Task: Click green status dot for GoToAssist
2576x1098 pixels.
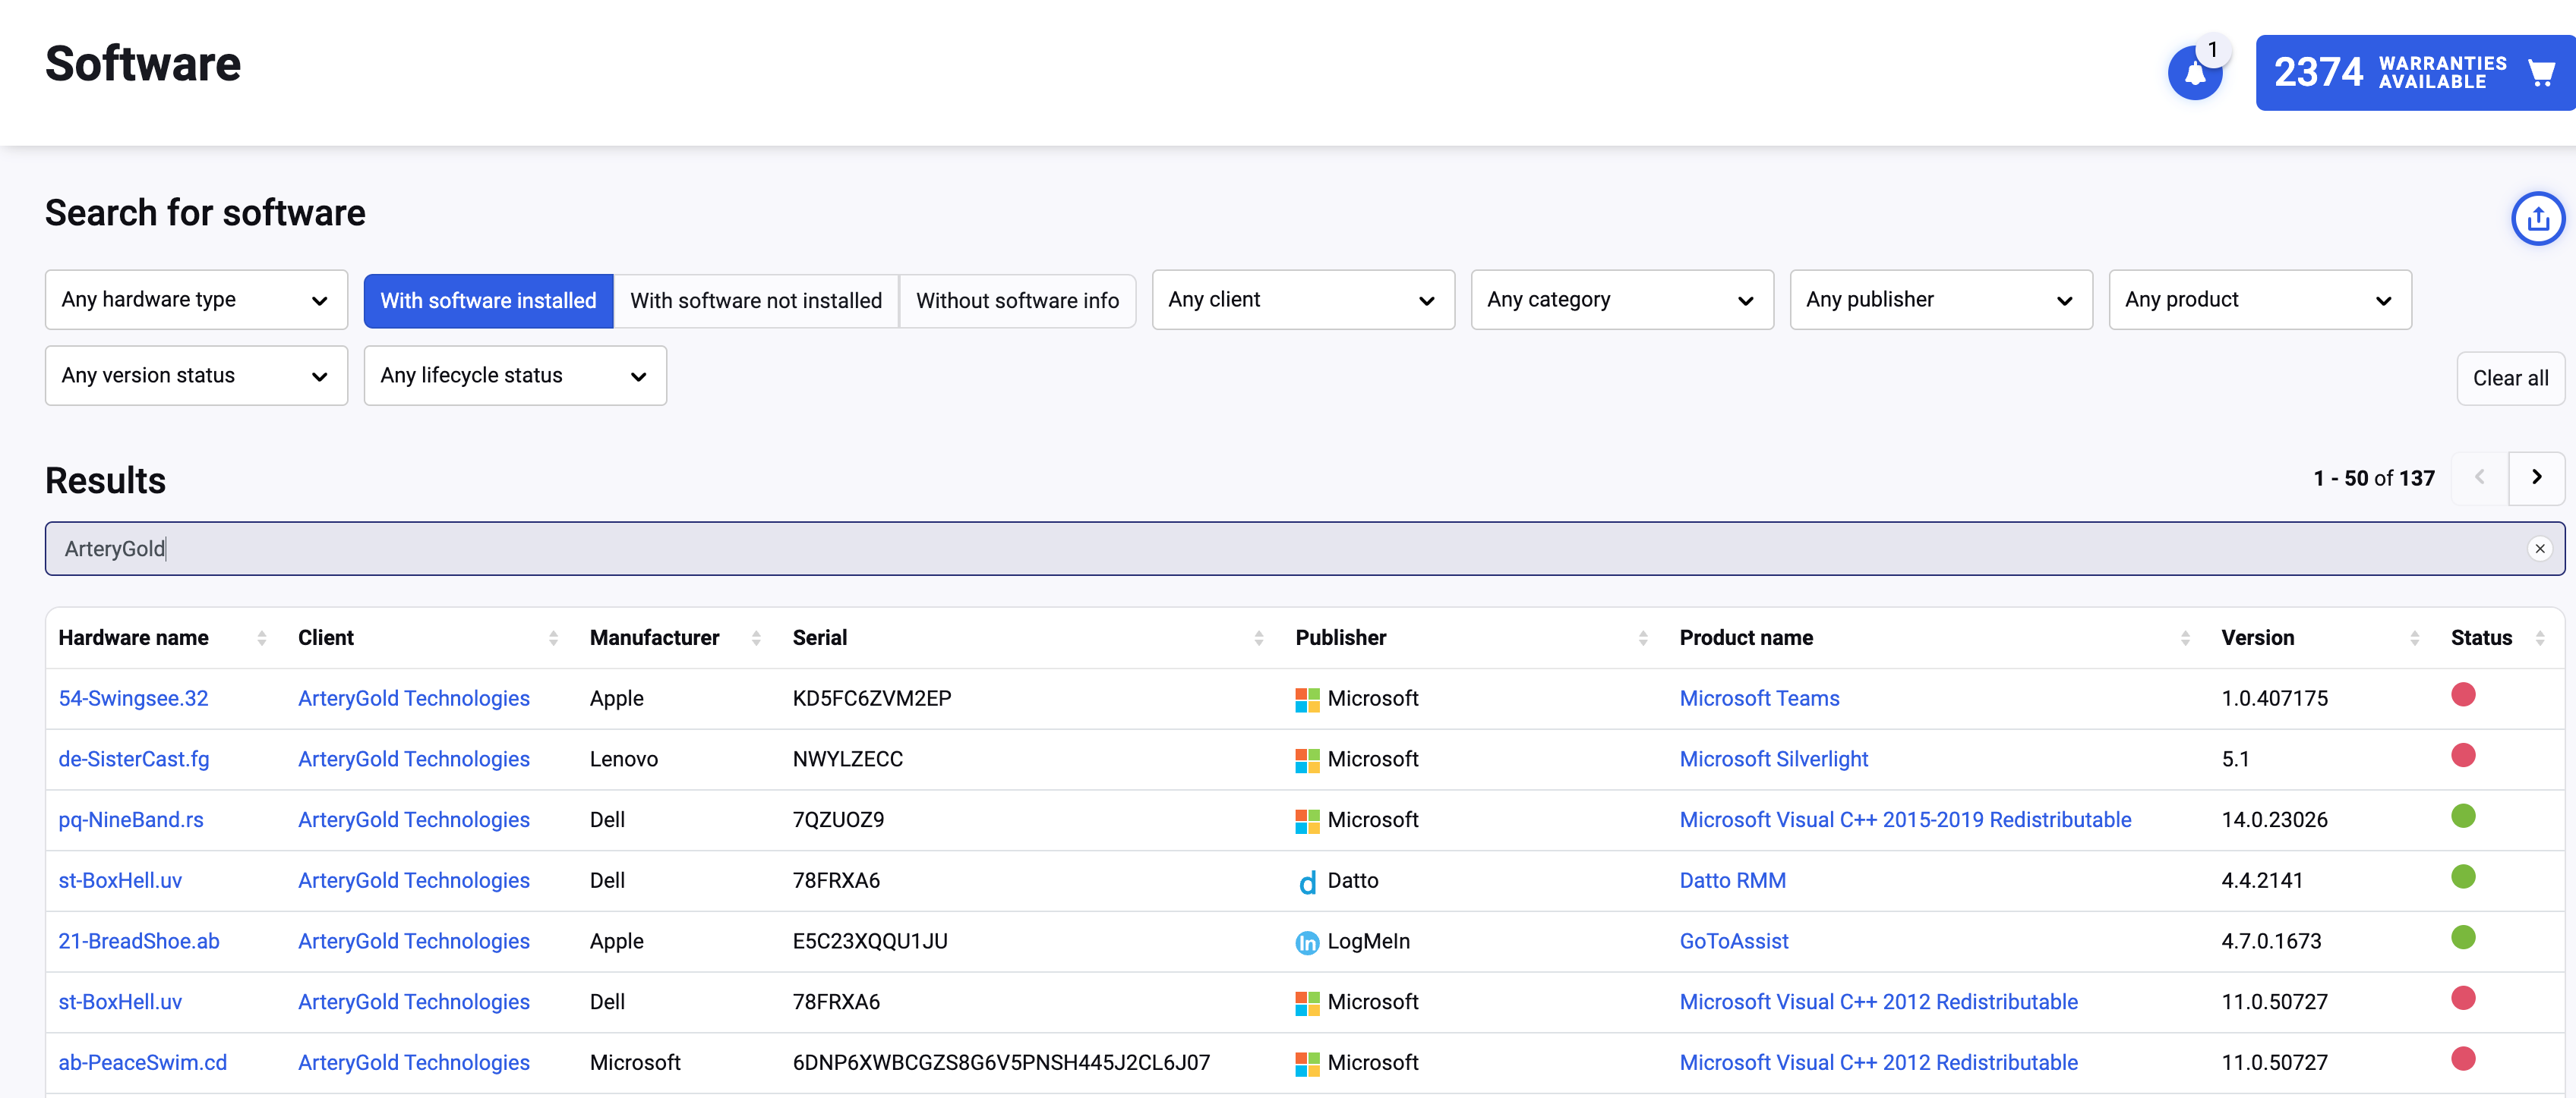Action: [x=2463, y=938]
